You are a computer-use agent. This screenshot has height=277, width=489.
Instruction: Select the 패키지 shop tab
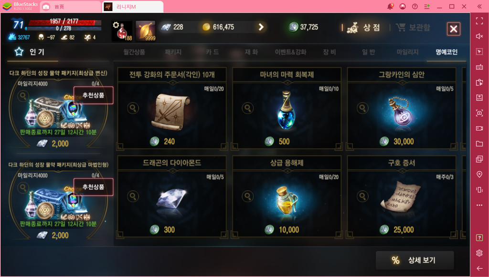[x=173, y=52]
